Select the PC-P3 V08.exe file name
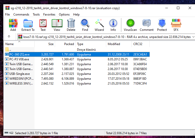This screenshot has width=195, height=138. 19,59
